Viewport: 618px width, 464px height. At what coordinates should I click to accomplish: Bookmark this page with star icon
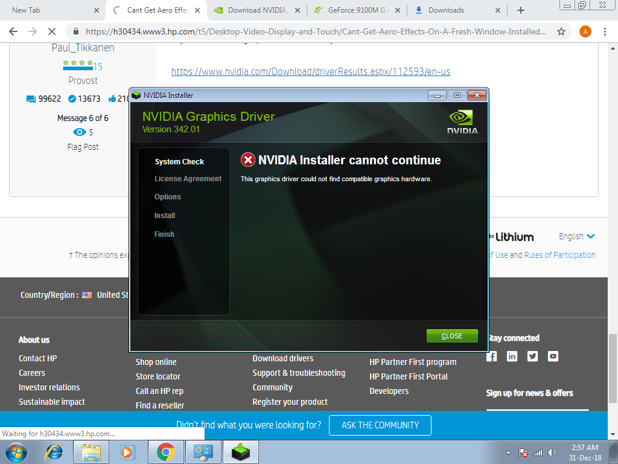click(x=561, y=31)
